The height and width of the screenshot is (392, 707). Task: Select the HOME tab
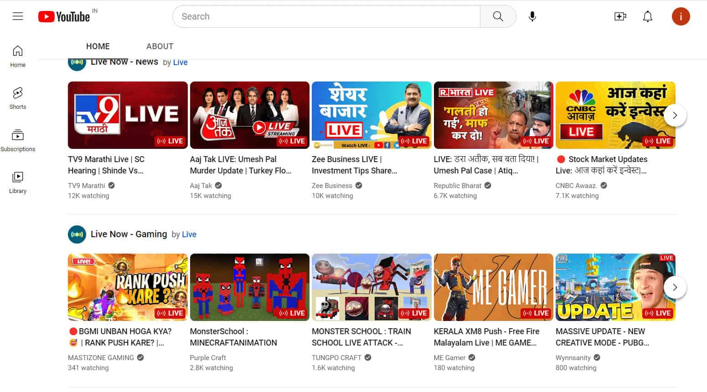coord(98,46)
